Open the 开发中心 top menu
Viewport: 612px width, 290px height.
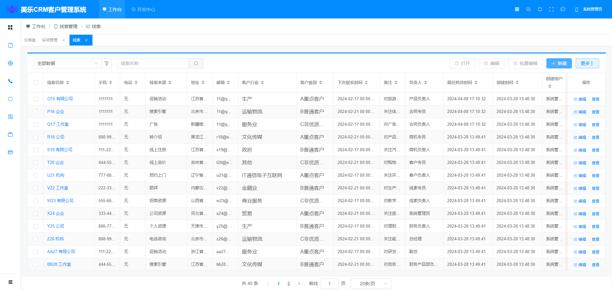(x=143, y=10)
